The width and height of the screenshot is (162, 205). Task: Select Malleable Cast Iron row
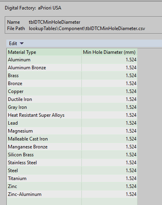pos(72,139)
